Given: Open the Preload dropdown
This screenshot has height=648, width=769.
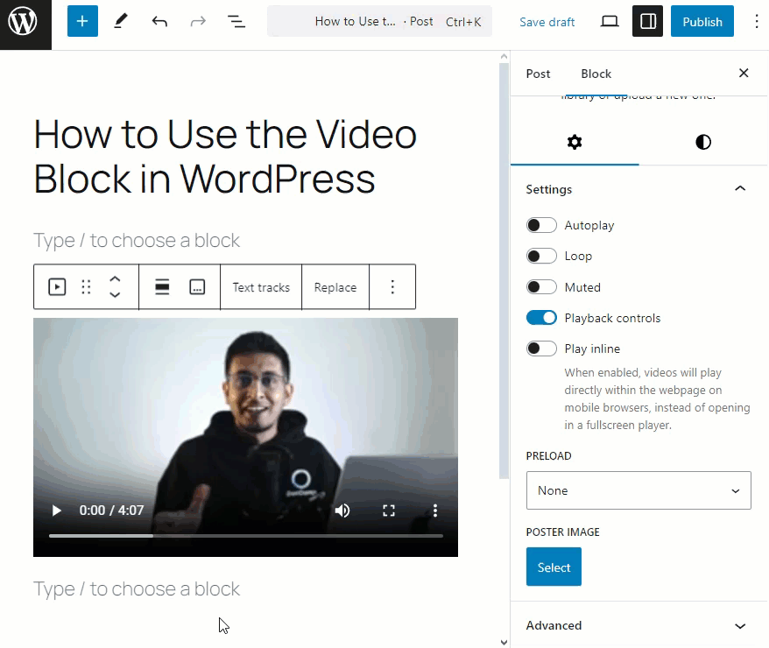Looking at the screenshot, I should (x=638, y=490).
